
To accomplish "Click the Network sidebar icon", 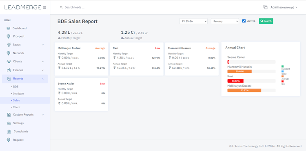I will click(x=9, y=53).
